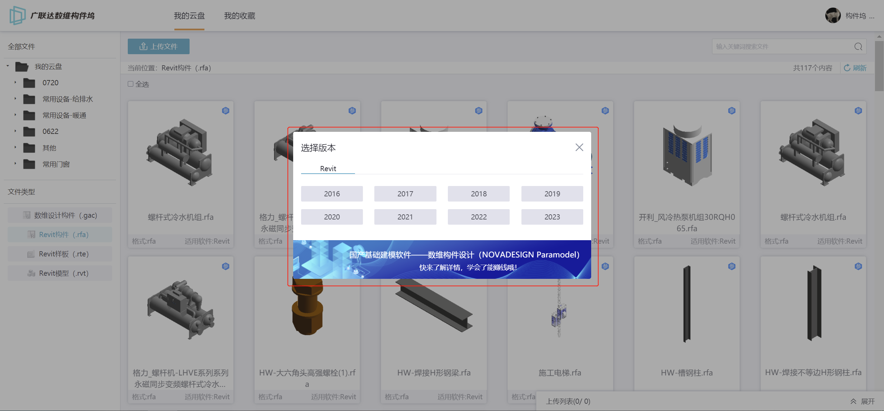884x411 pixels.
Task: Expand the 常用设备-给排水 folder arrow
Action: [15, 99]
